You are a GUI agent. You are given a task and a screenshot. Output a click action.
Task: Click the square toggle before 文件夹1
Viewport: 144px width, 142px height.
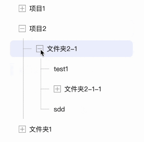click(22, 129)
